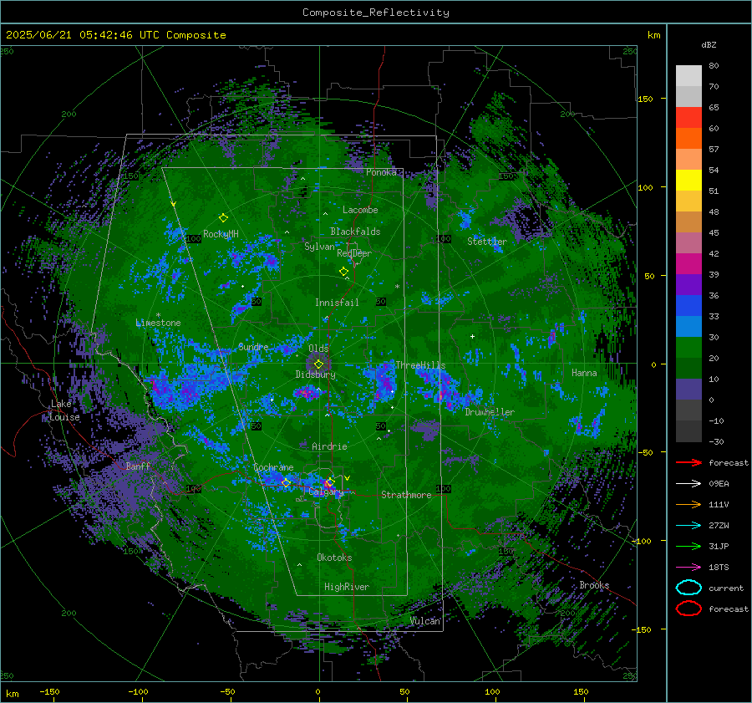This screenshot has height=703, width=752.
Task: Click the Airdrie city label
Action: [x=329, y=446]
